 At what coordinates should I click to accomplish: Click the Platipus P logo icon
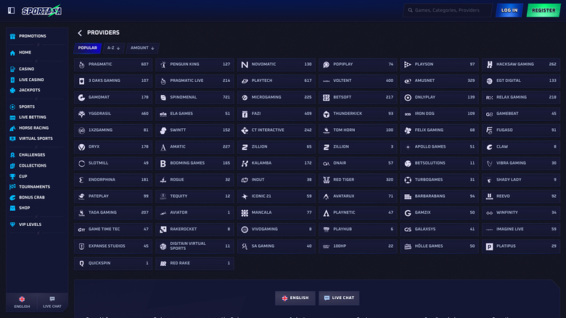click(490, 246)
